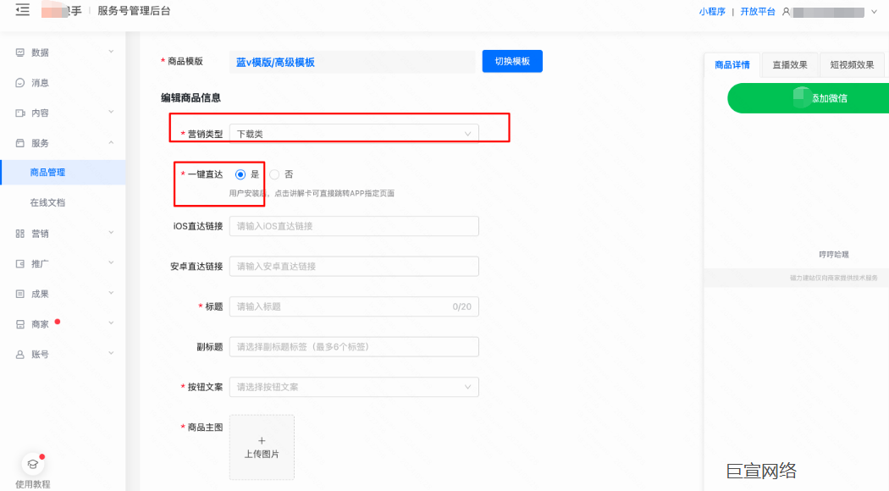
Task: Focus the 安卓直达链接 input field
Action: pos(354,267)
